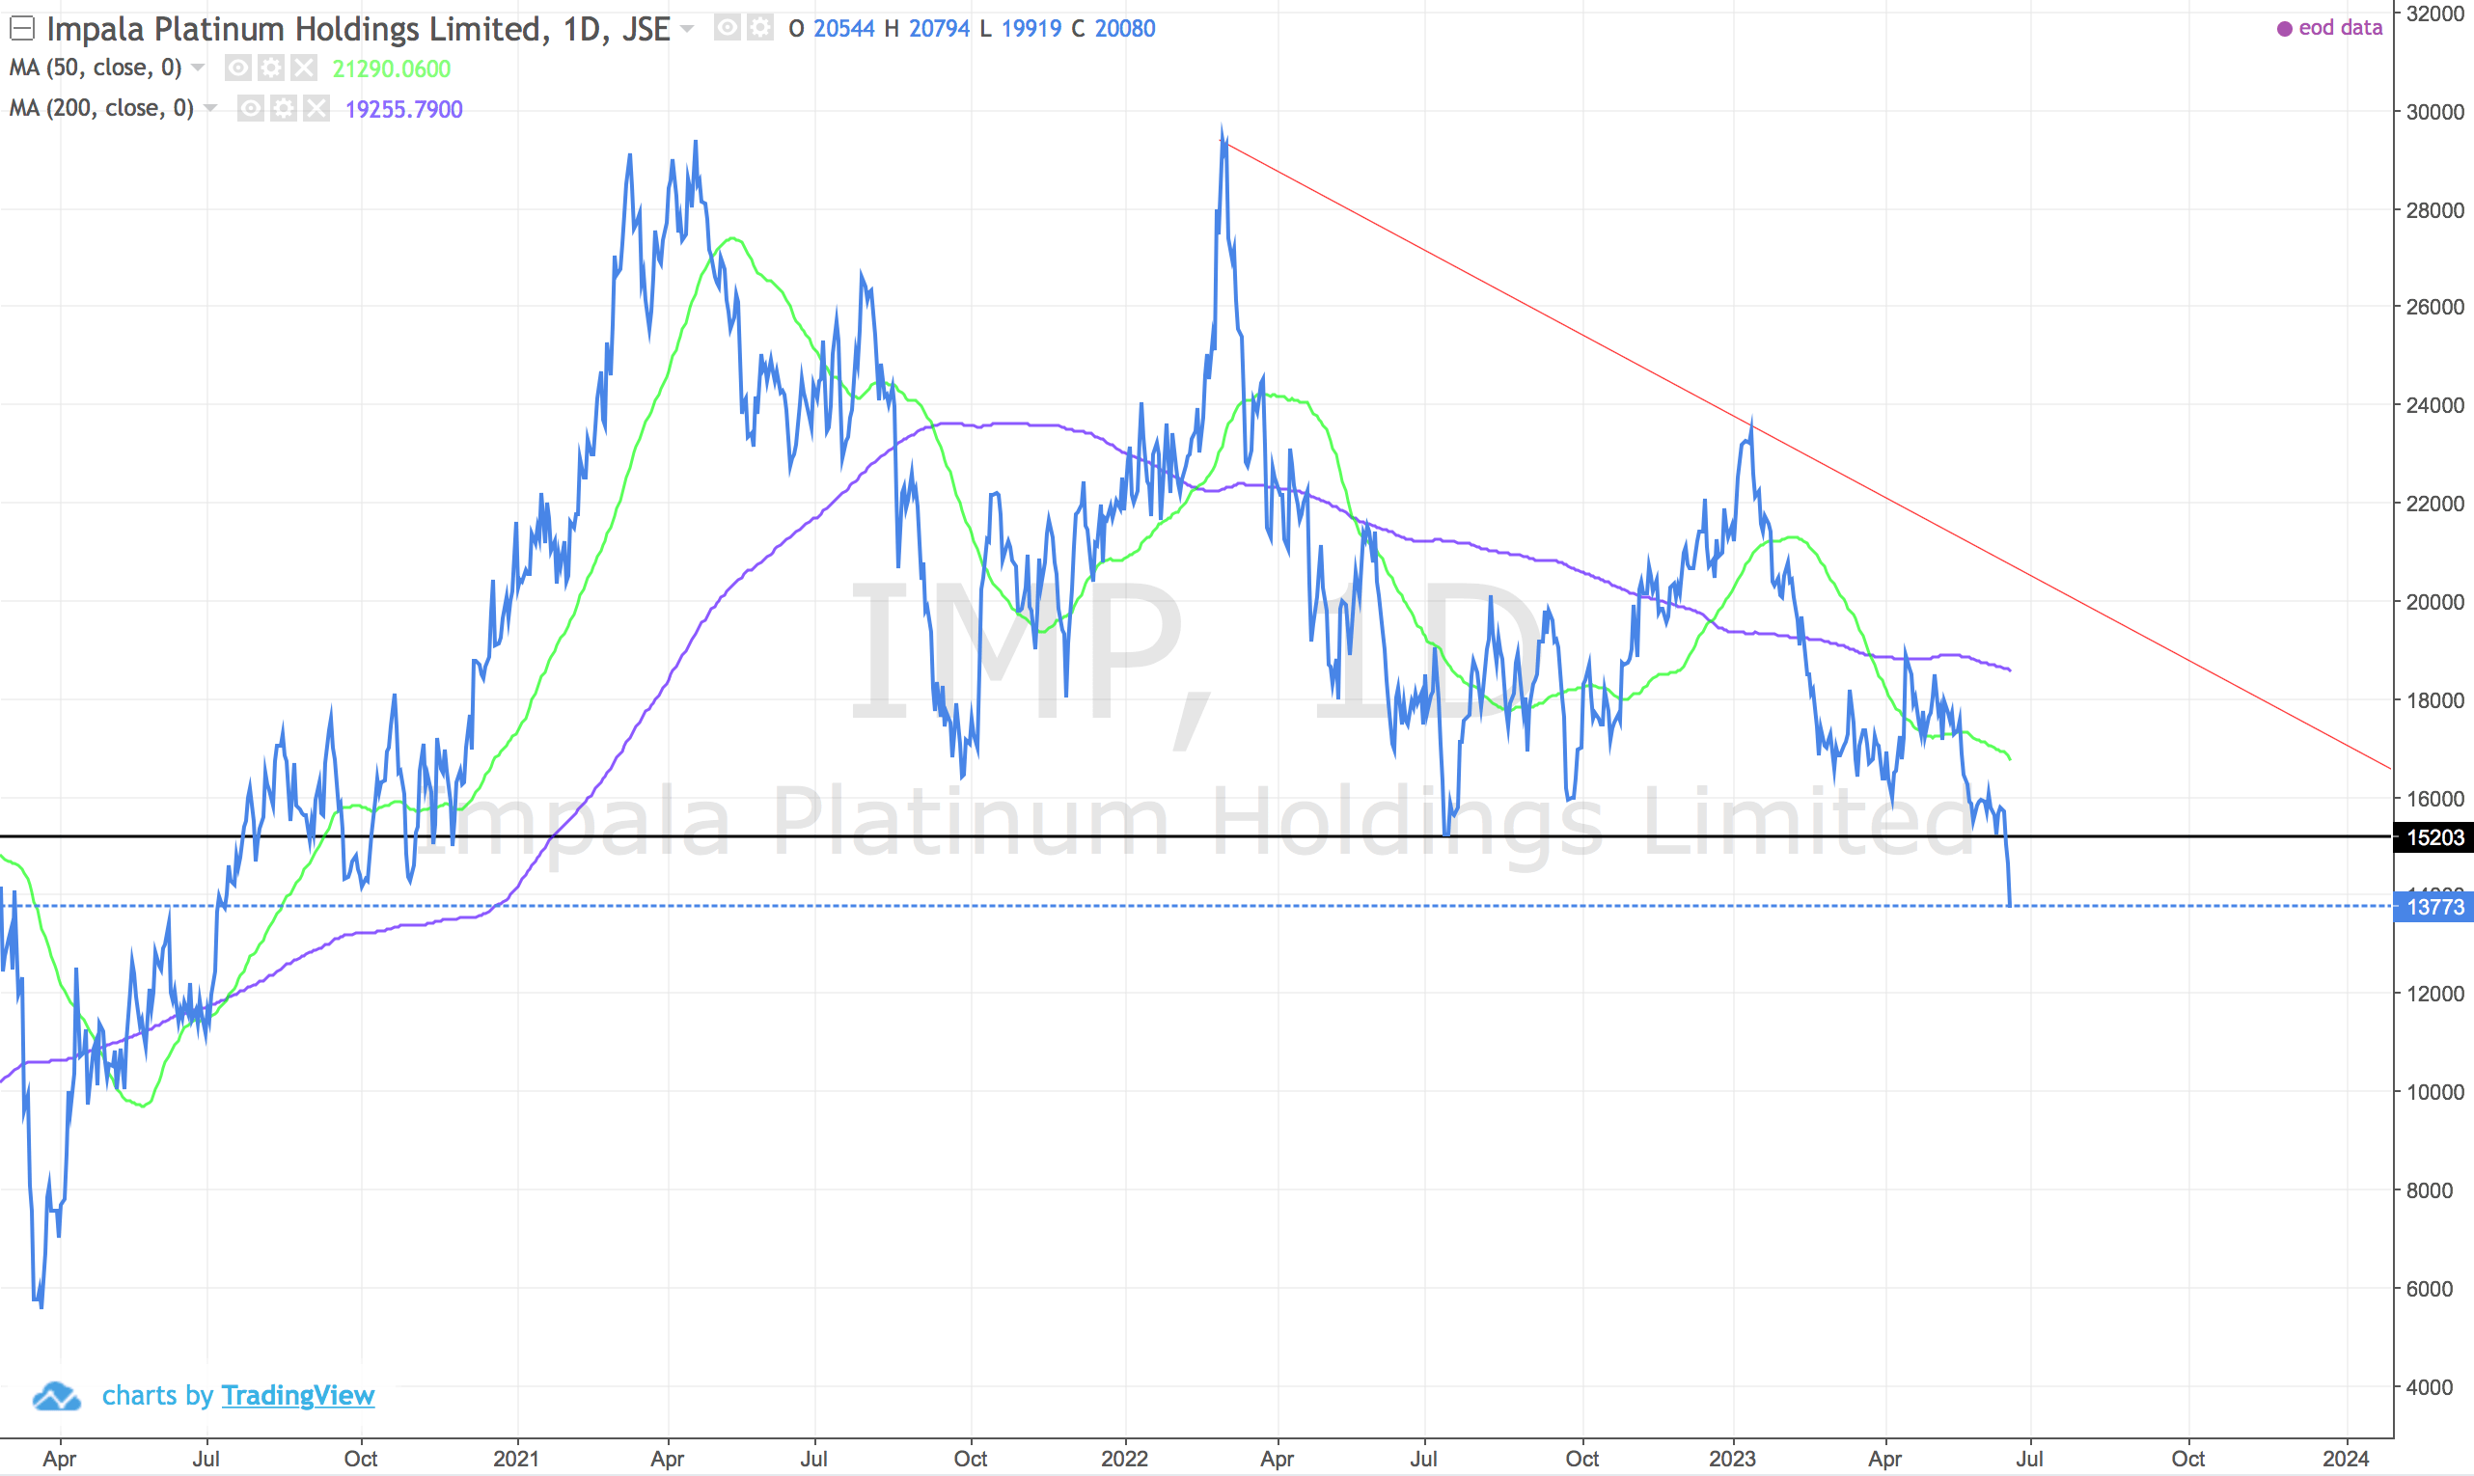2474x1476 pixels.
Task: Click the 2024 time axis label
Action: pos(2346,1459)
